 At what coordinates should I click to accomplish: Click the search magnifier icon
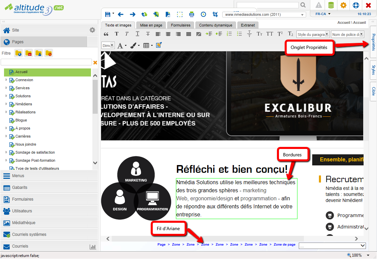tap(303, 5)
